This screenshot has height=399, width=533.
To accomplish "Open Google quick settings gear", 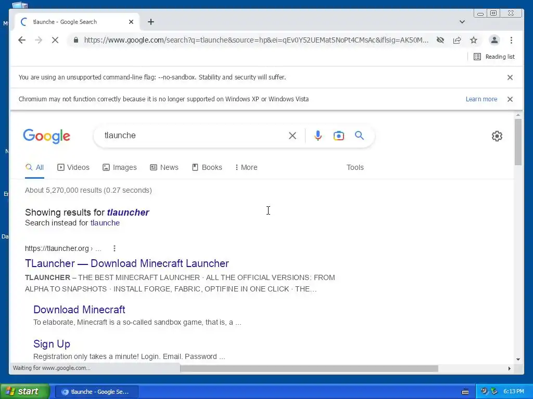I will click(497, 136).
